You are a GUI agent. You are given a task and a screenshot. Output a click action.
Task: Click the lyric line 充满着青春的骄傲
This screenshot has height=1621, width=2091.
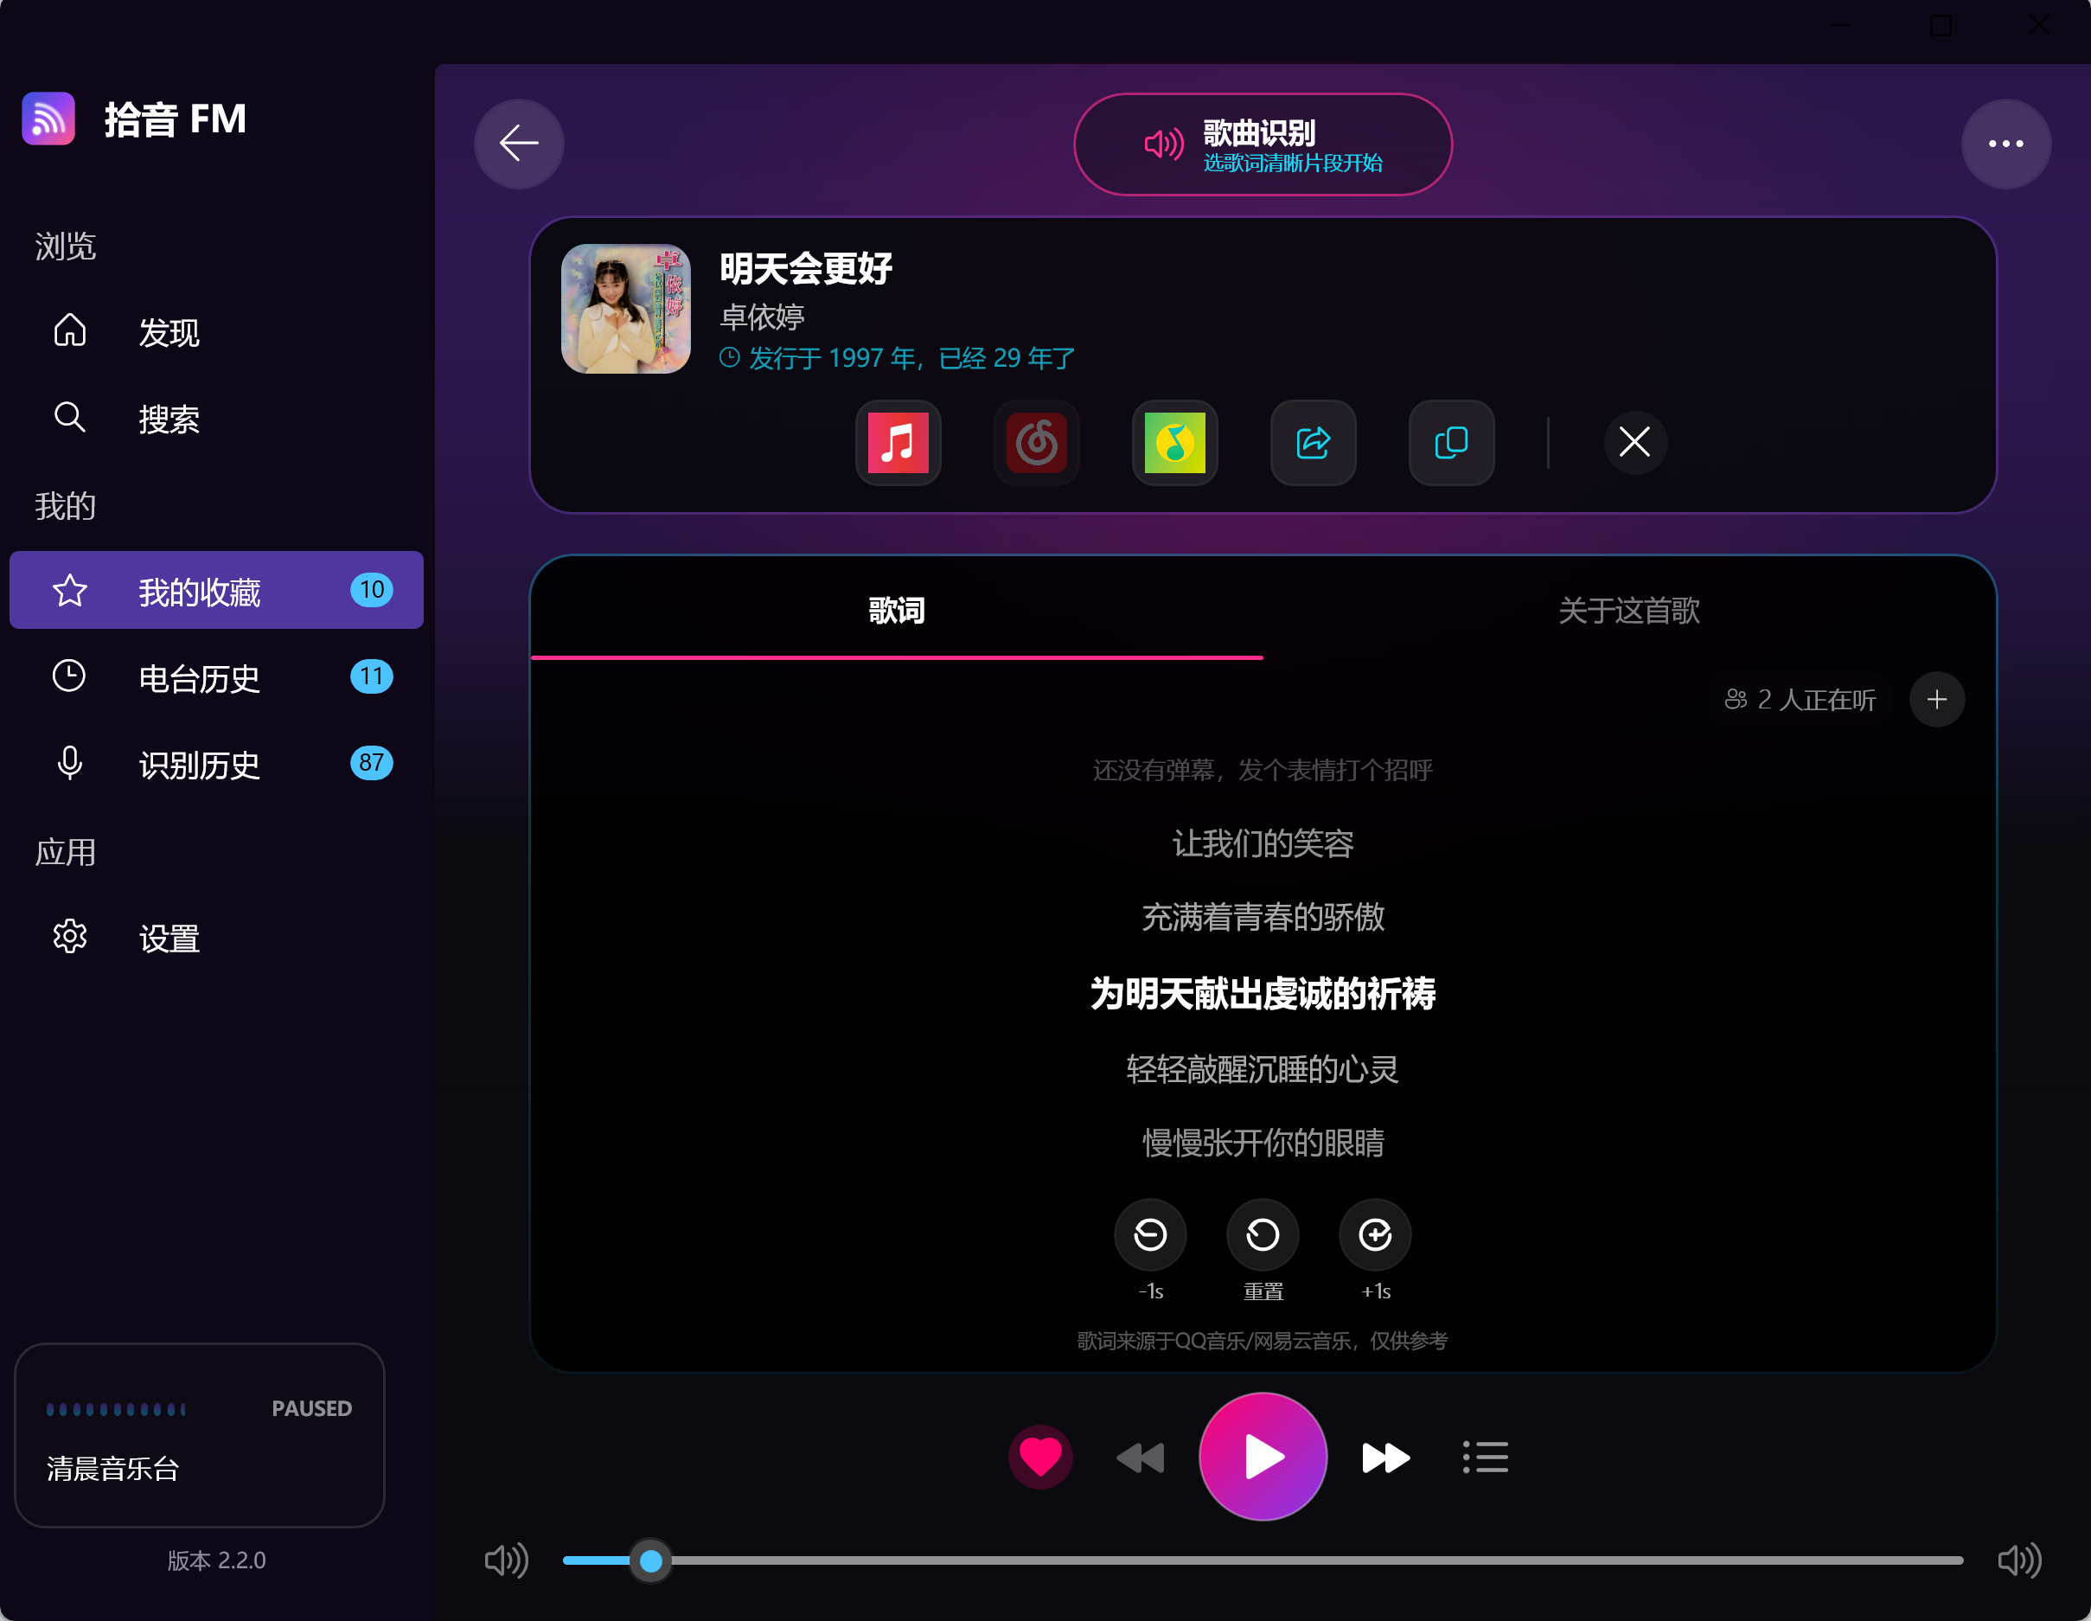pyautogui.click(x=1263, y=917)
